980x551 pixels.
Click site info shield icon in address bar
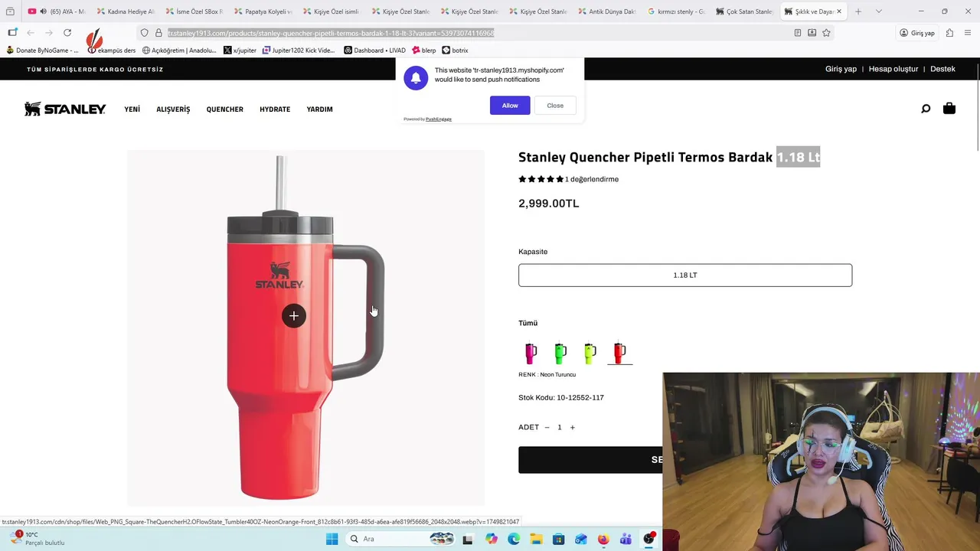pyautogui.click(x=144, y=33)
